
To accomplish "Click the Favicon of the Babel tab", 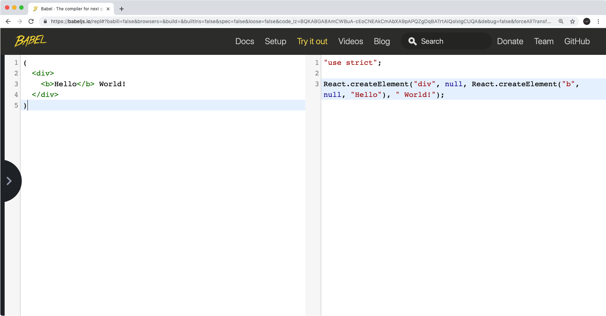I will point(35,9).
